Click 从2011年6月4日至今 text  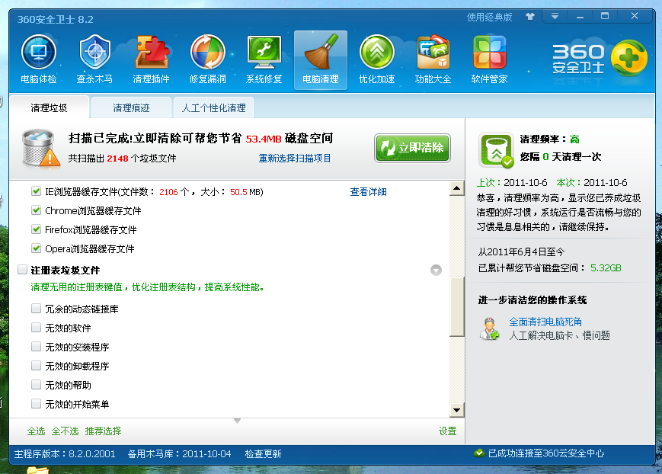click(521, 251)
